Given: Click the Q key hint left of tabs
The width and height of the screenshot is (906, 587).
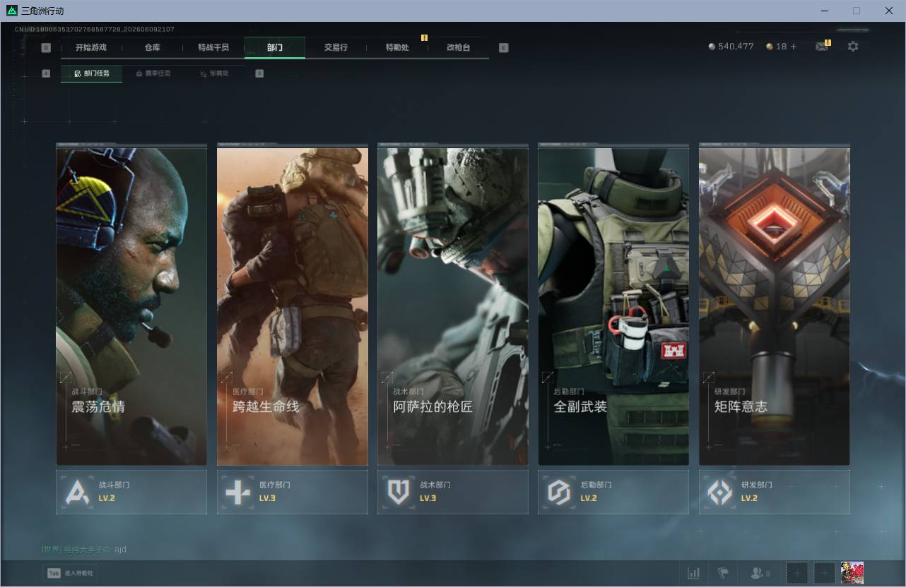Looking at the screenshot, I should point(46,48).
